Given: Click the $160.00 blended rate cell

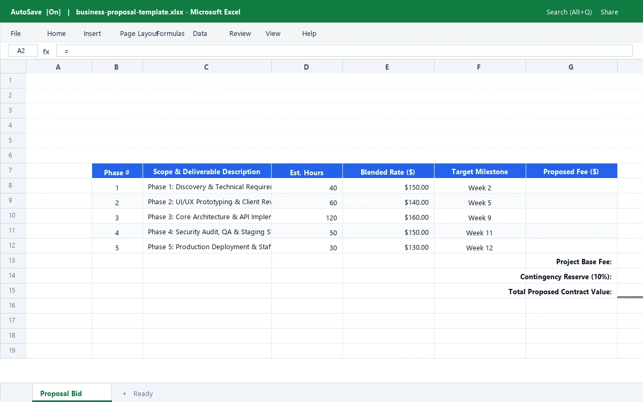Looking at the screenshot, I should 388,216.
